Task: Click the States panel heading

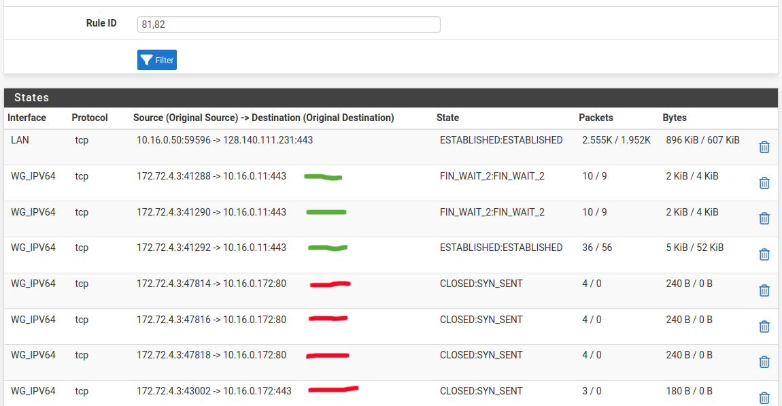Action: coord(32,98)
